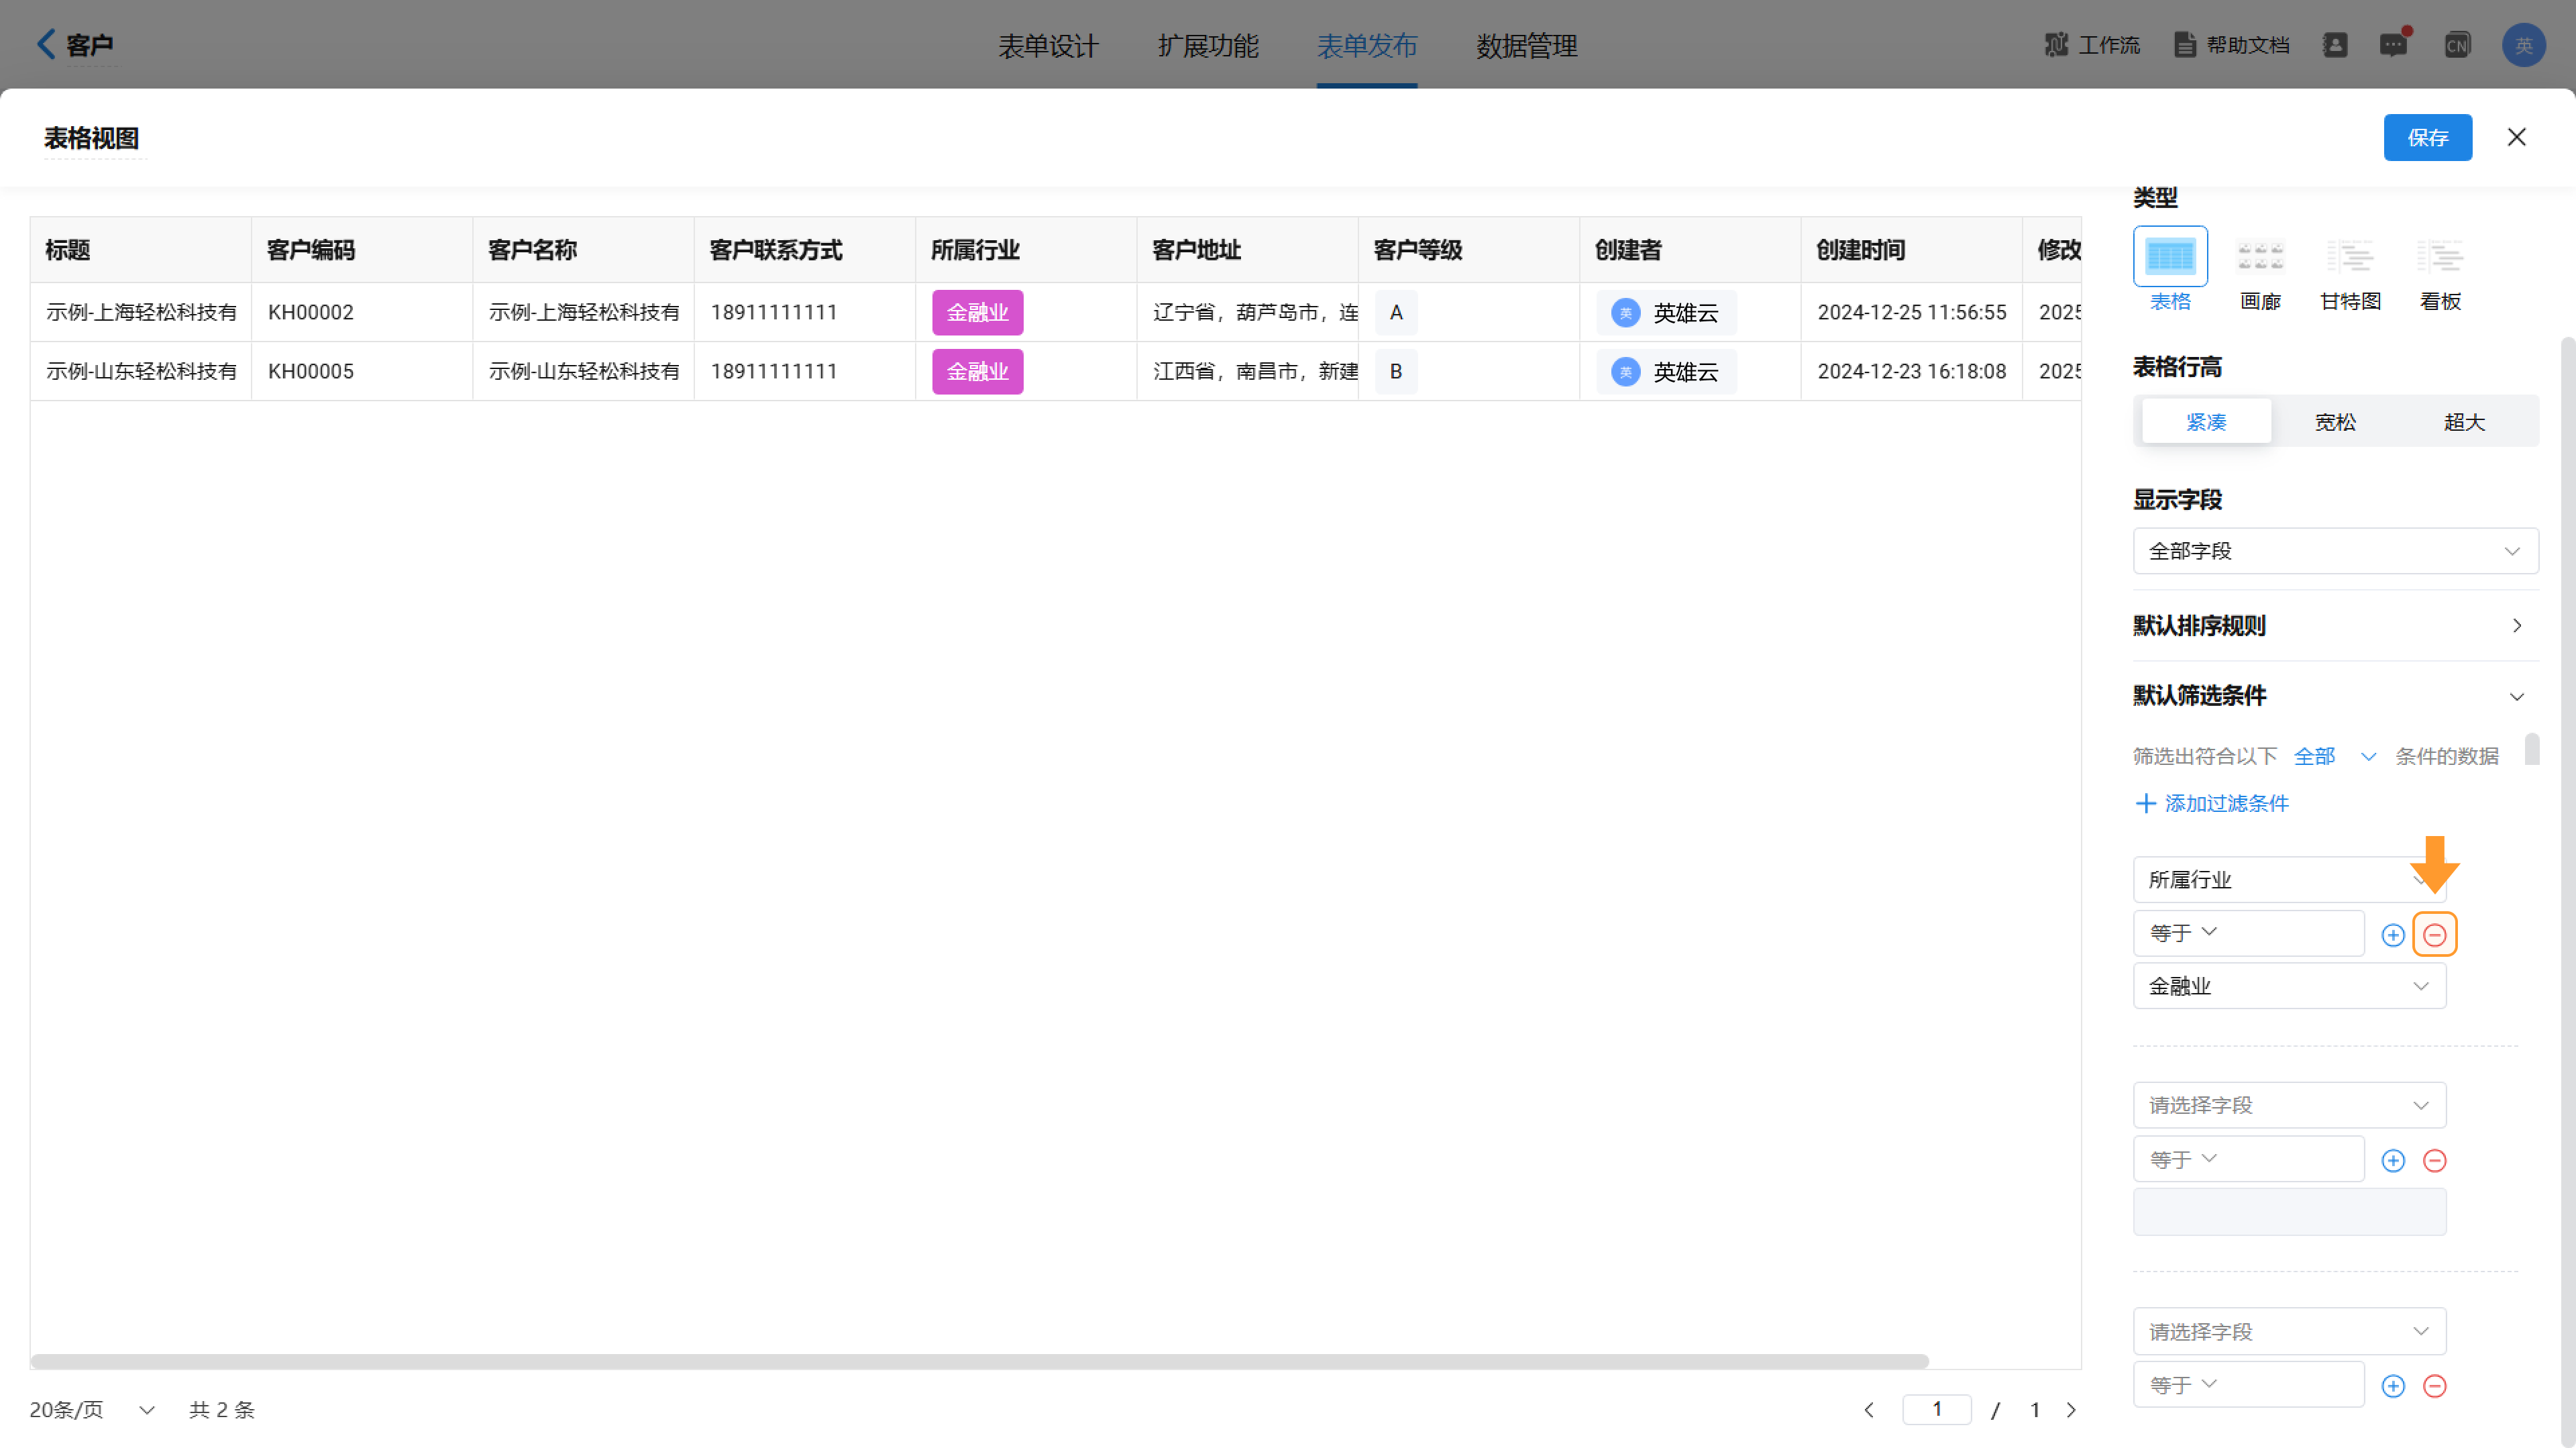
Task: Switch to the 表单发布 tab
Action: point(1367,46)
